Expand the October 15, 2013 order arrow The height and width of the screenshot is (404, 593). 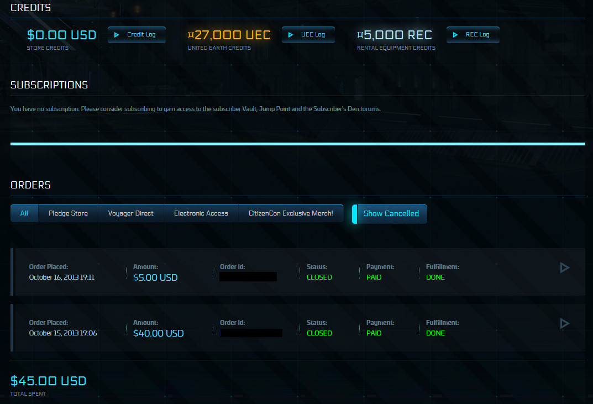coord(565,323)
